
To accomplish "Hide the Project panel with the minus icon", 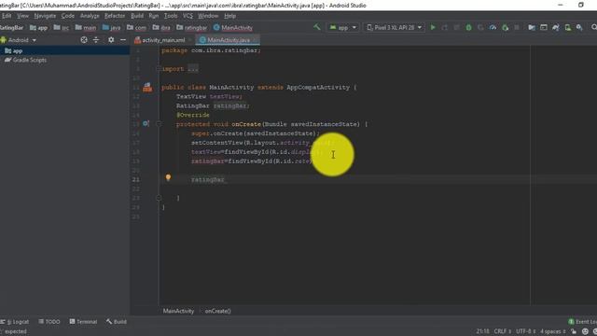I will [123, 39].
